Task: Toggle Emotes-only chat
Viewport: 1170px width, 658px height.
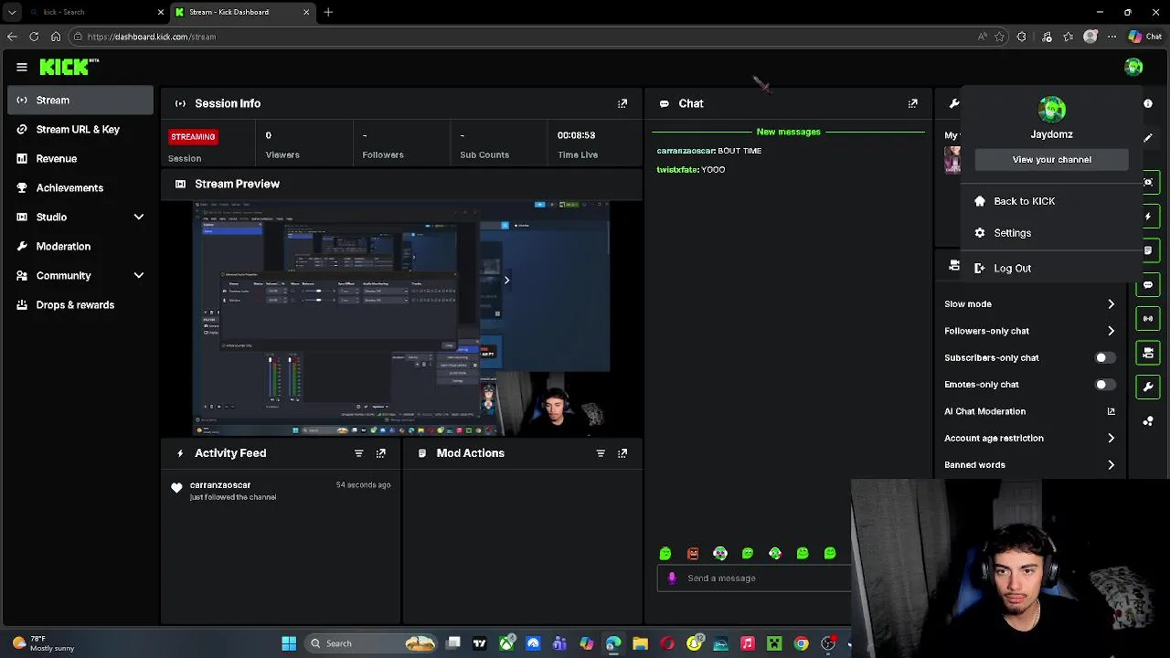Action: (x=1105, y=385)
